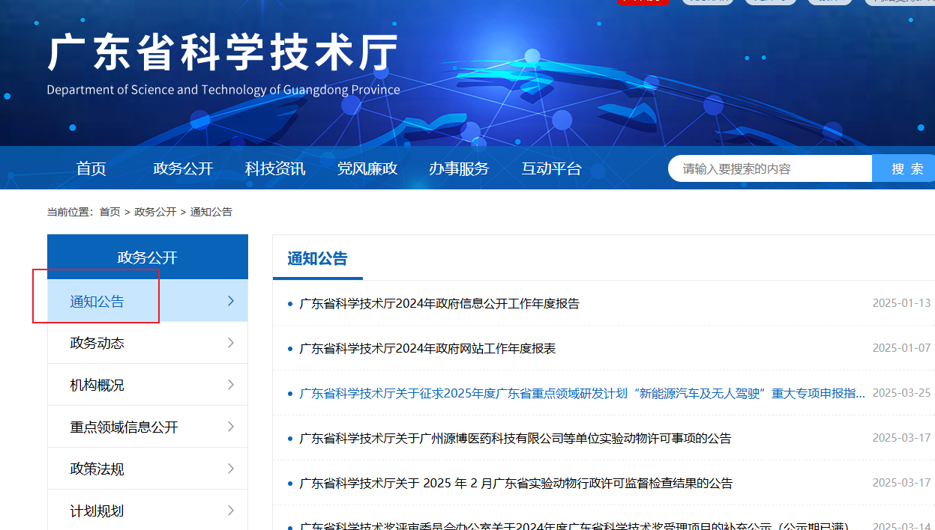Click the date 2025-01-07
The image size is (935, 530).
click(901, 348)
